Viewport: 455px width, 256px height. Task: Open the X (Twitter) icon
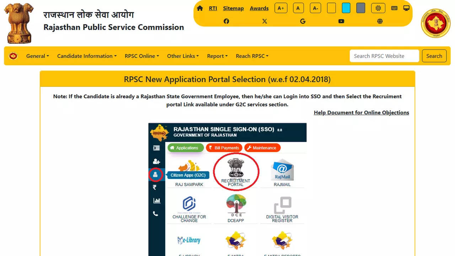coord(264,21)
